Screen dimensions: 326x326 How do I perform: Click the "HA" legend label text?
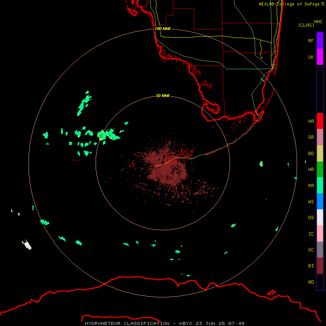tap(311, 121)
